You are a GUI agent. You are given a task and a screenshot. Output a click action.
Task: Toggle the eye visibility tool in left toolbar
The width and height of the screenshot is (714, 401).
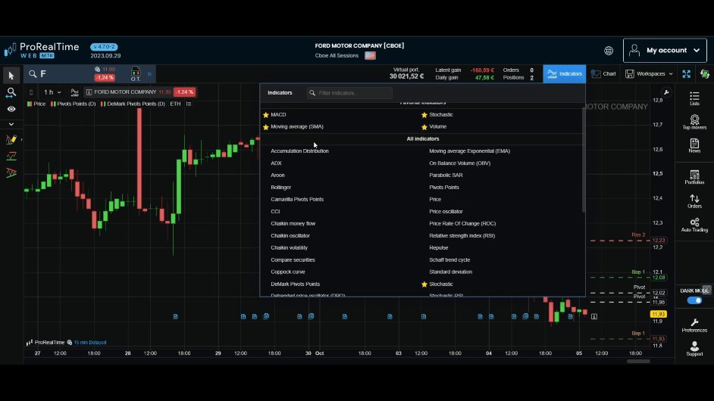(x=11, y=109)
